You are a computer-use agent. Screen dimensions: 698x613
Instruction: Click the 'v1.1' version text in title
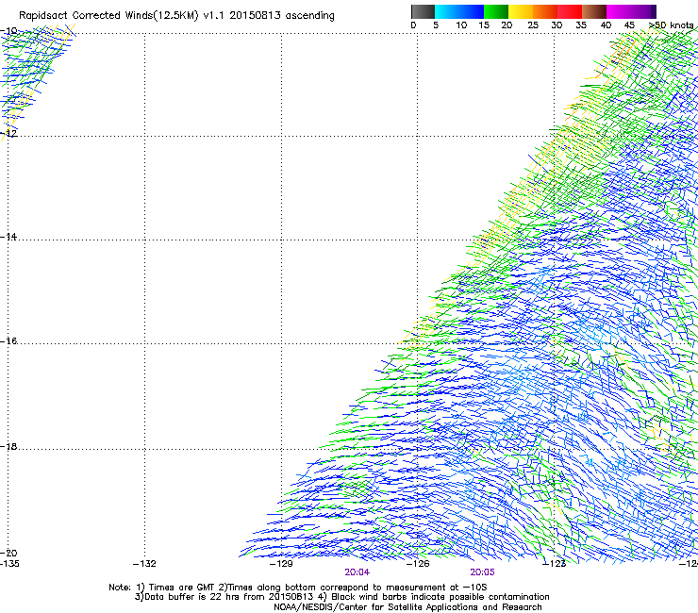213,16
